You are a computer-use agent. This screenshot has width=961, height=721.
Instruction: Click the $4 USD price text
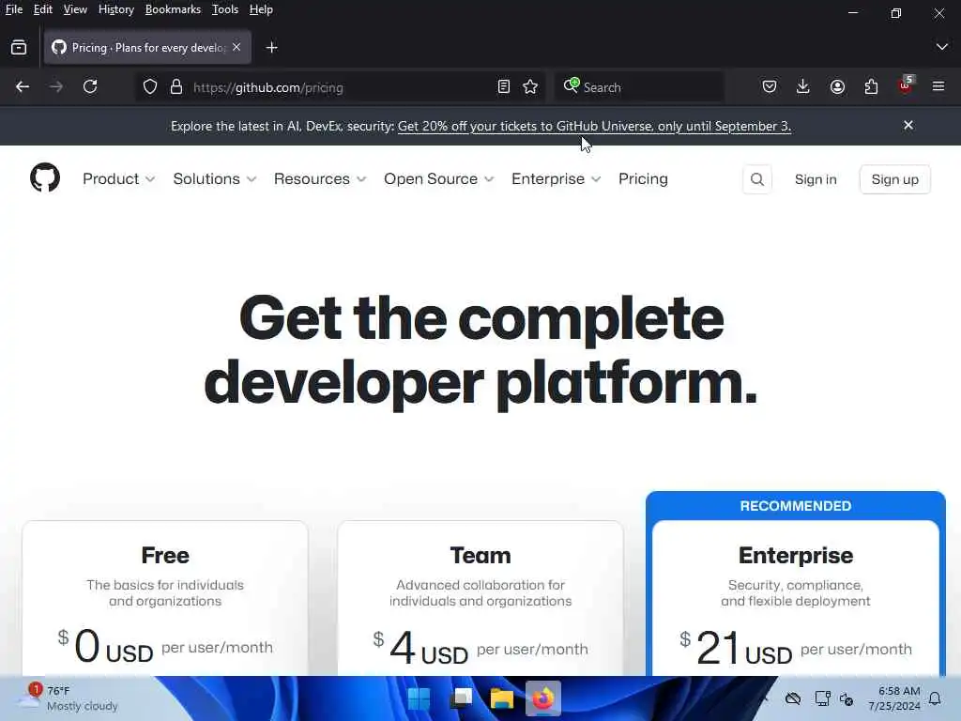coord(420,649)
